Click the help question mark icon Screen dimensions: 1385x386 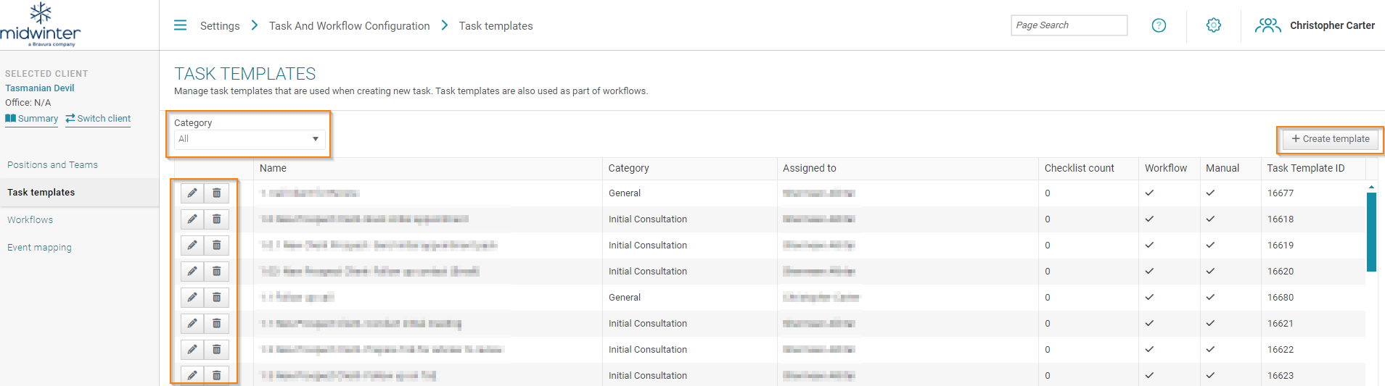pos(1159,25)
